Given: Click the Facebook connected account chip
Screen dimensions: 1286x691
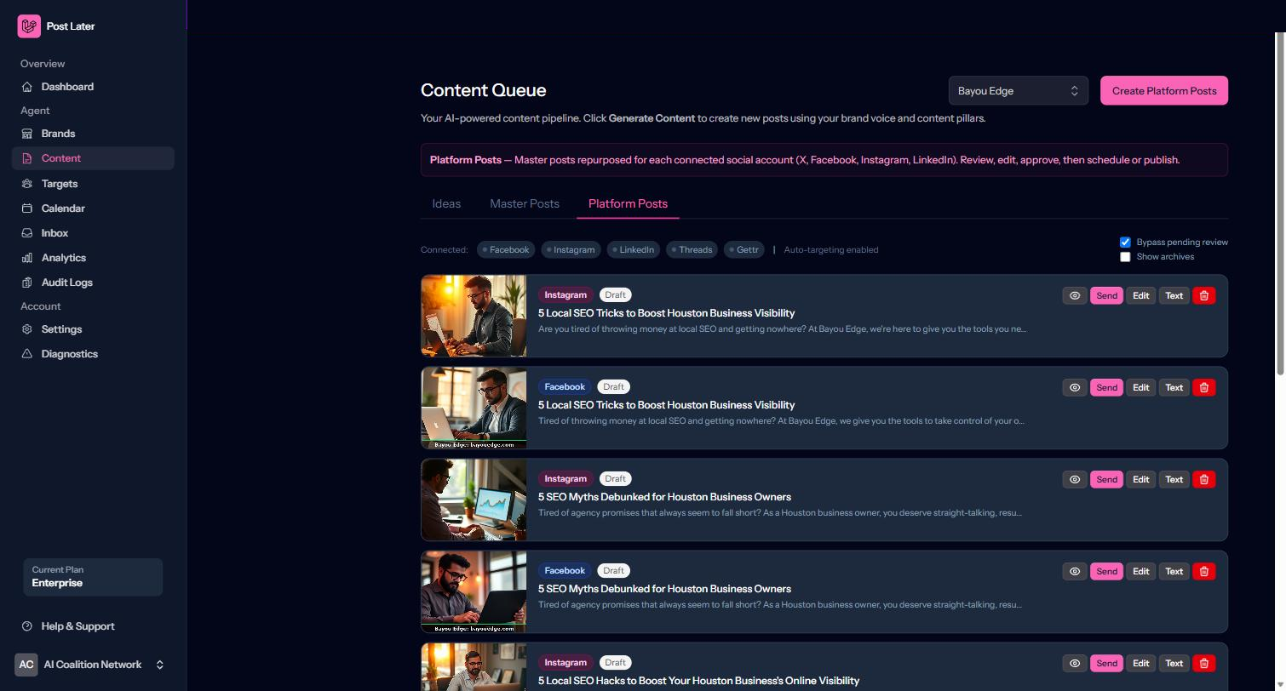Looking at the screenshot, I should tap(506, 250).
